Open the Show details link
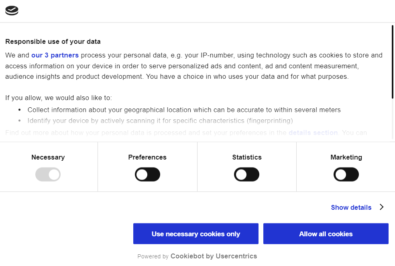The width and height of the screenshot is (395, 266). (351, 207)
